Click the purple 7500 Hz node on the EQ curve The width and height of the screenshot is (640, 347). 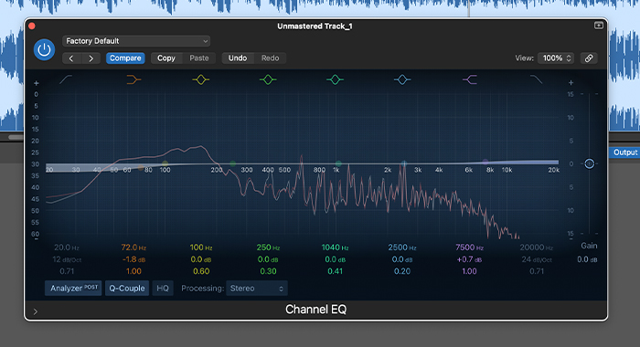point(485,162)
